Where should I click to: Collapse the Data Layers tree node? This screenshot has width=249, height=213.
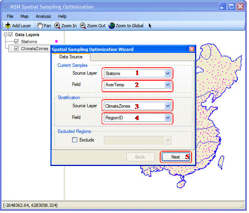[x=5, y=34]
